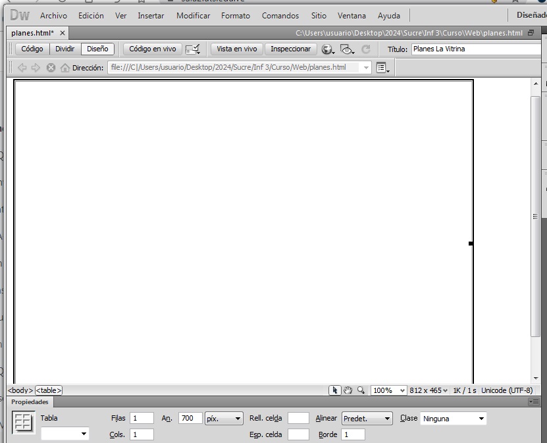The height and width of the screenshot is (443, 547).
Task: Open the width units píx. dropdown
Action: click(224, 419)
